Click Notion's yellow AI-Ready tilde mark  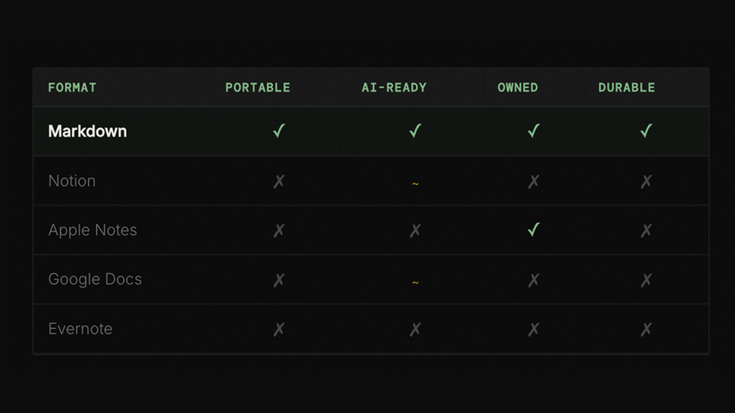click(415, 183)
